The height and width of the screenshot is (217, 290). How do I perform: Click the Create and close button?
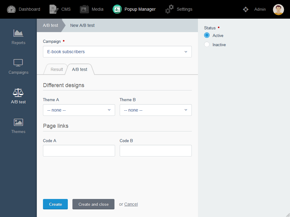pyautogui.click(x=93, y=204)
